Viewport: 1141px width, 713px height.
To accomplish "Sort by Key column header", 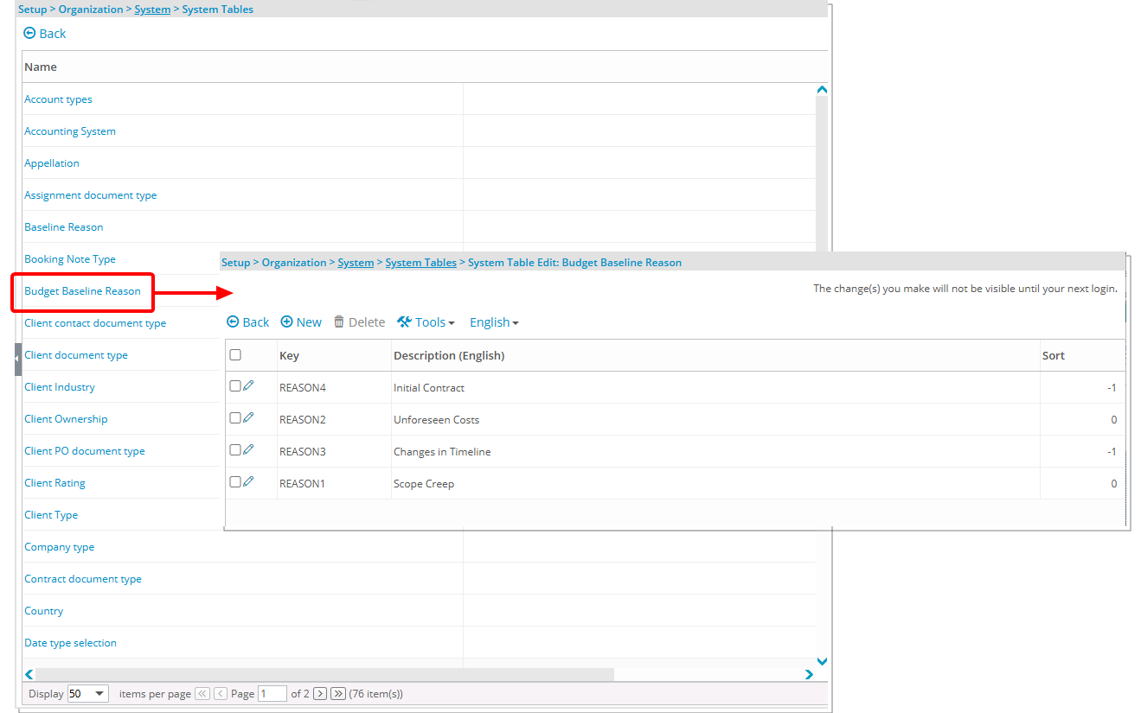I will pyautogui.click(x=289, y=355).
